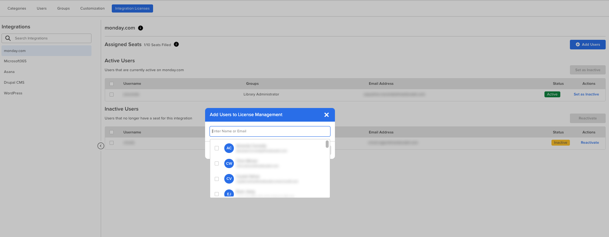The image size is (609, 237).
Task: Check the box for user CW
Action: point(217,164)
